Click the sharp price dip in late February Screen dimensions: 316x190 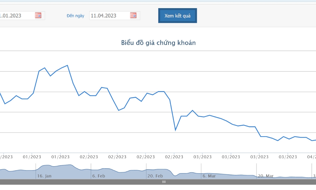tap(175, 130)
